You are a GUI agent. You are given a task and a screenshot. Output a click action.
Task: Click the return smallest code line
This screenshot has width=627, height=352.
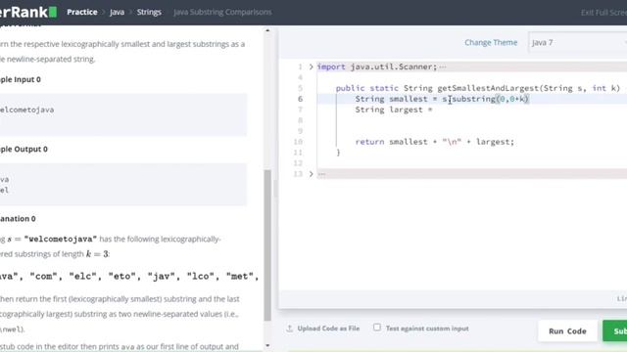tap(434, 142)
